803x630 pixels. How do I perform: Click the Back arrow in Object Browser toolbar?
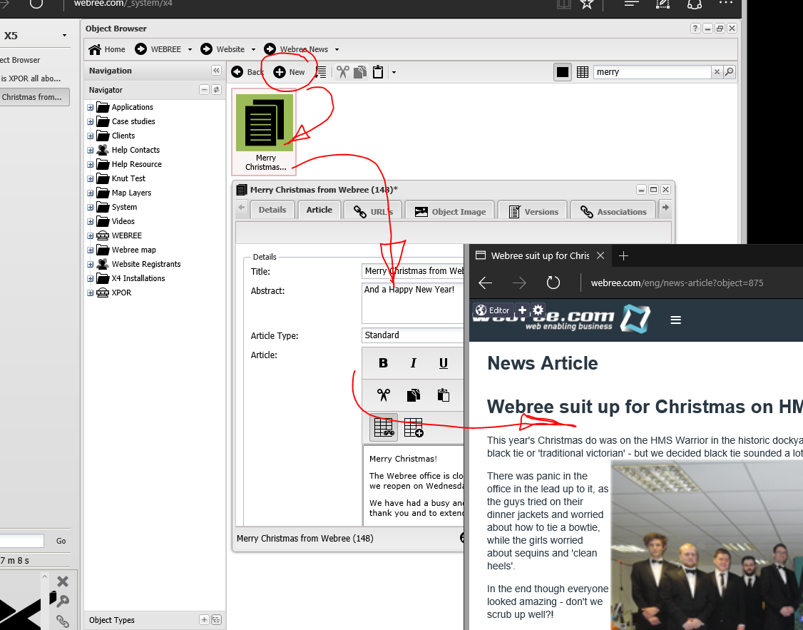(237, 72)
